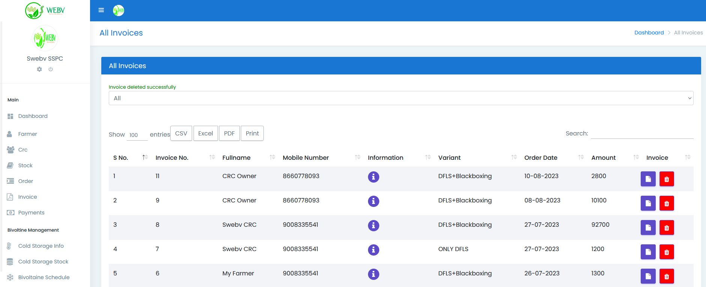Delete invoice number 9 with trash icon
Image resolution: width=706 pixels, height=287 pixels.
click(x=666, y=203)
